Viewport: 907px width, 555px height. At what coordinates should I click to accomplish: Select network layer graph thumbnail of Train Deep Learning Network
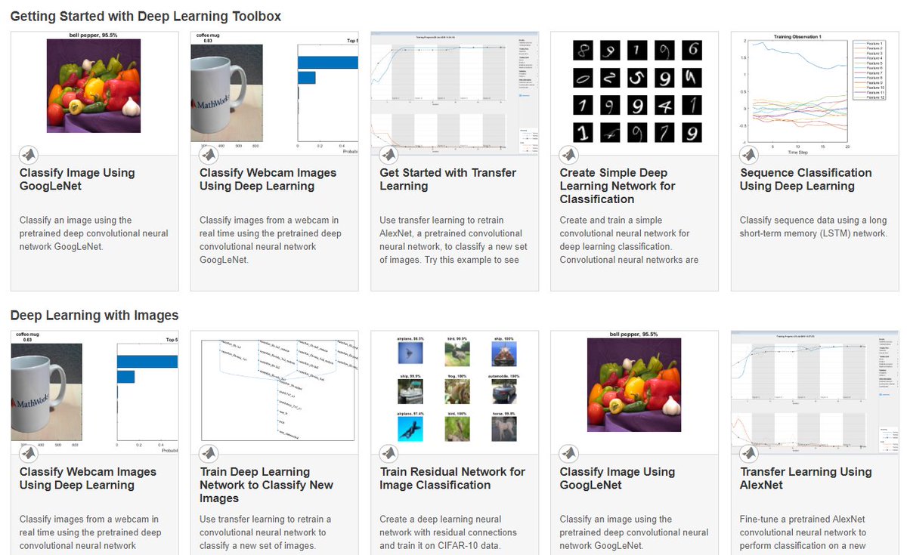coord(277,390)
